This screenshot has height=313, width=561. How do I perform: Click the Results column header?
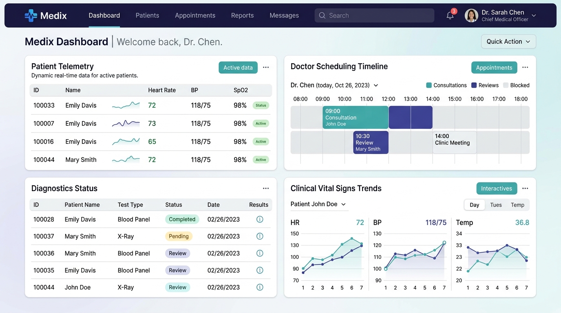coord(259,205)
